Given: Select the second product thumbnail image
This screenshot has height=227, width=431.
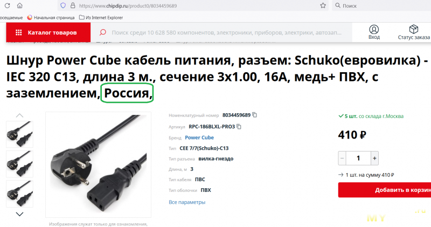Looking at the screenshot, I should [x=19, y=164].
